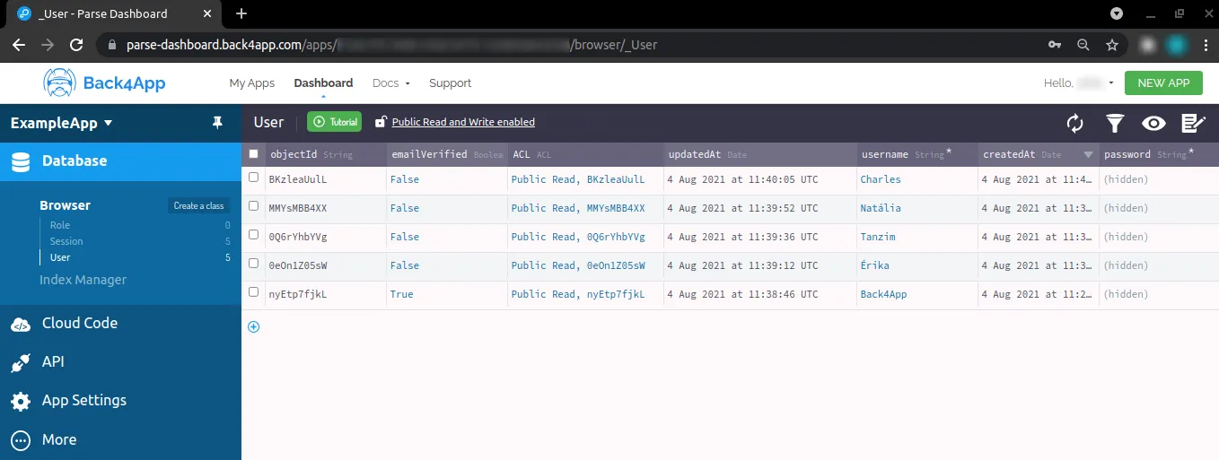This screenshot has width=1219, height=460.
Task: Open My Apps in top navigation
Action: tap(251, 82)
